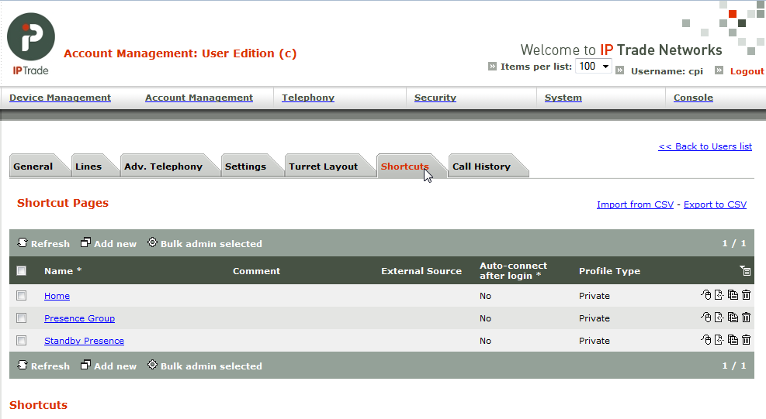Click the trash icon for the Home row
This screenshot has height=419, width=766.
(746, 295)
